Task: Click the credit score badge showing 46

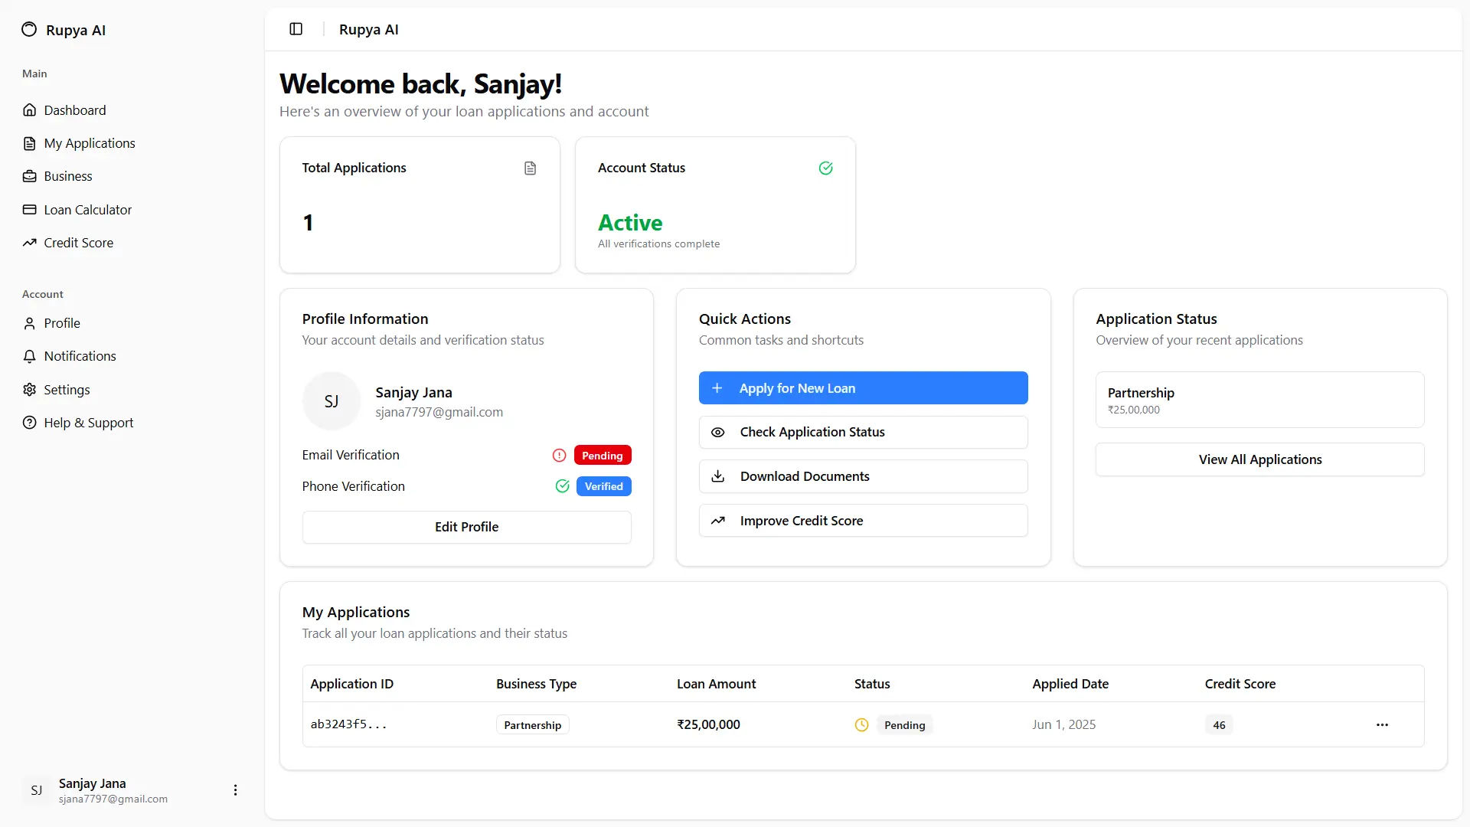Action: (1219, 724)
